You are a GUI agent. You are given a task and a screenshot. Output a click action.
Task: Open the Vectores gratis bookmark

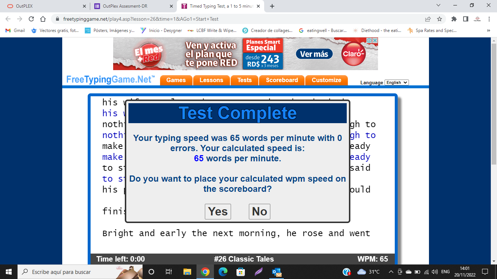click(55, 31)
